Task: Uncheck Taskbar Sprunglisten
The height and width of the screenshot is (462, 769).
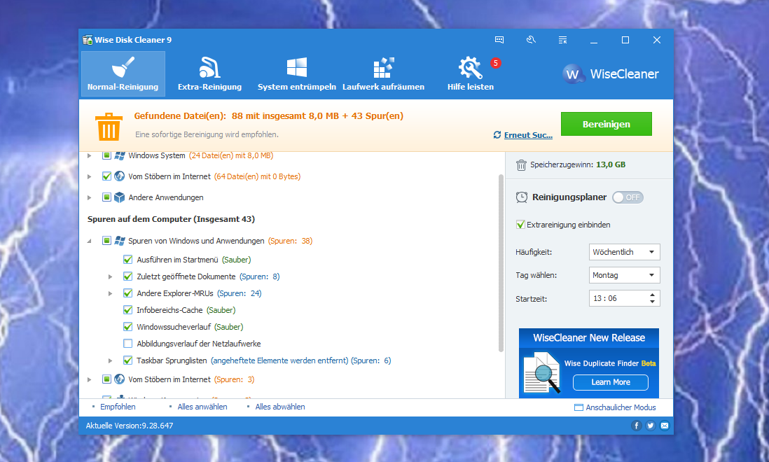Action: coord(128,360)
